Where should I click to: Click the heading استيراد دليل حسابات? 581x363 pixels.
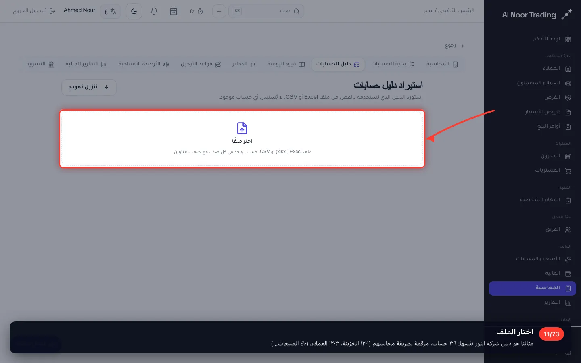(x=388, y=85)
